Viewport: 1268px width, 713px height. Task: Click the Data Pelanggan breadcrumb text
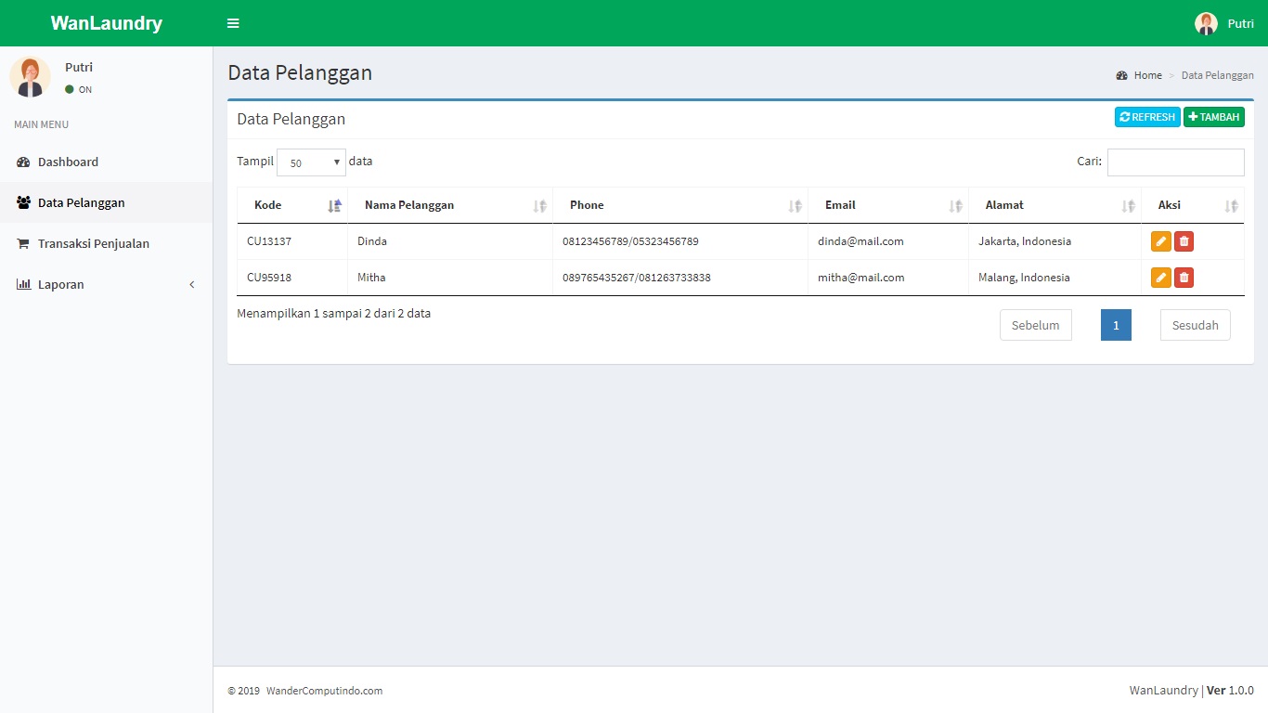[x=1218, y=75]
